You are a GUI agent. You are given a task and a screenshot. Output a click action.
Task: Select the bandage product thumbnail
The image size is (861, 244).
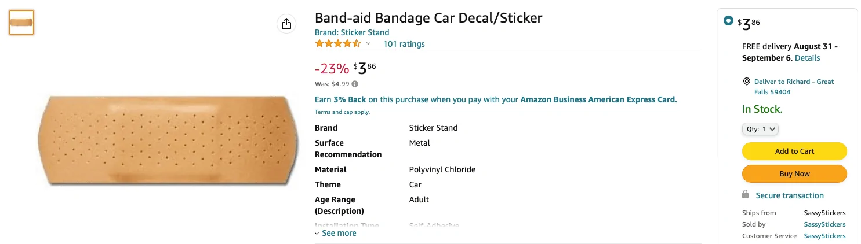[21, 23]
